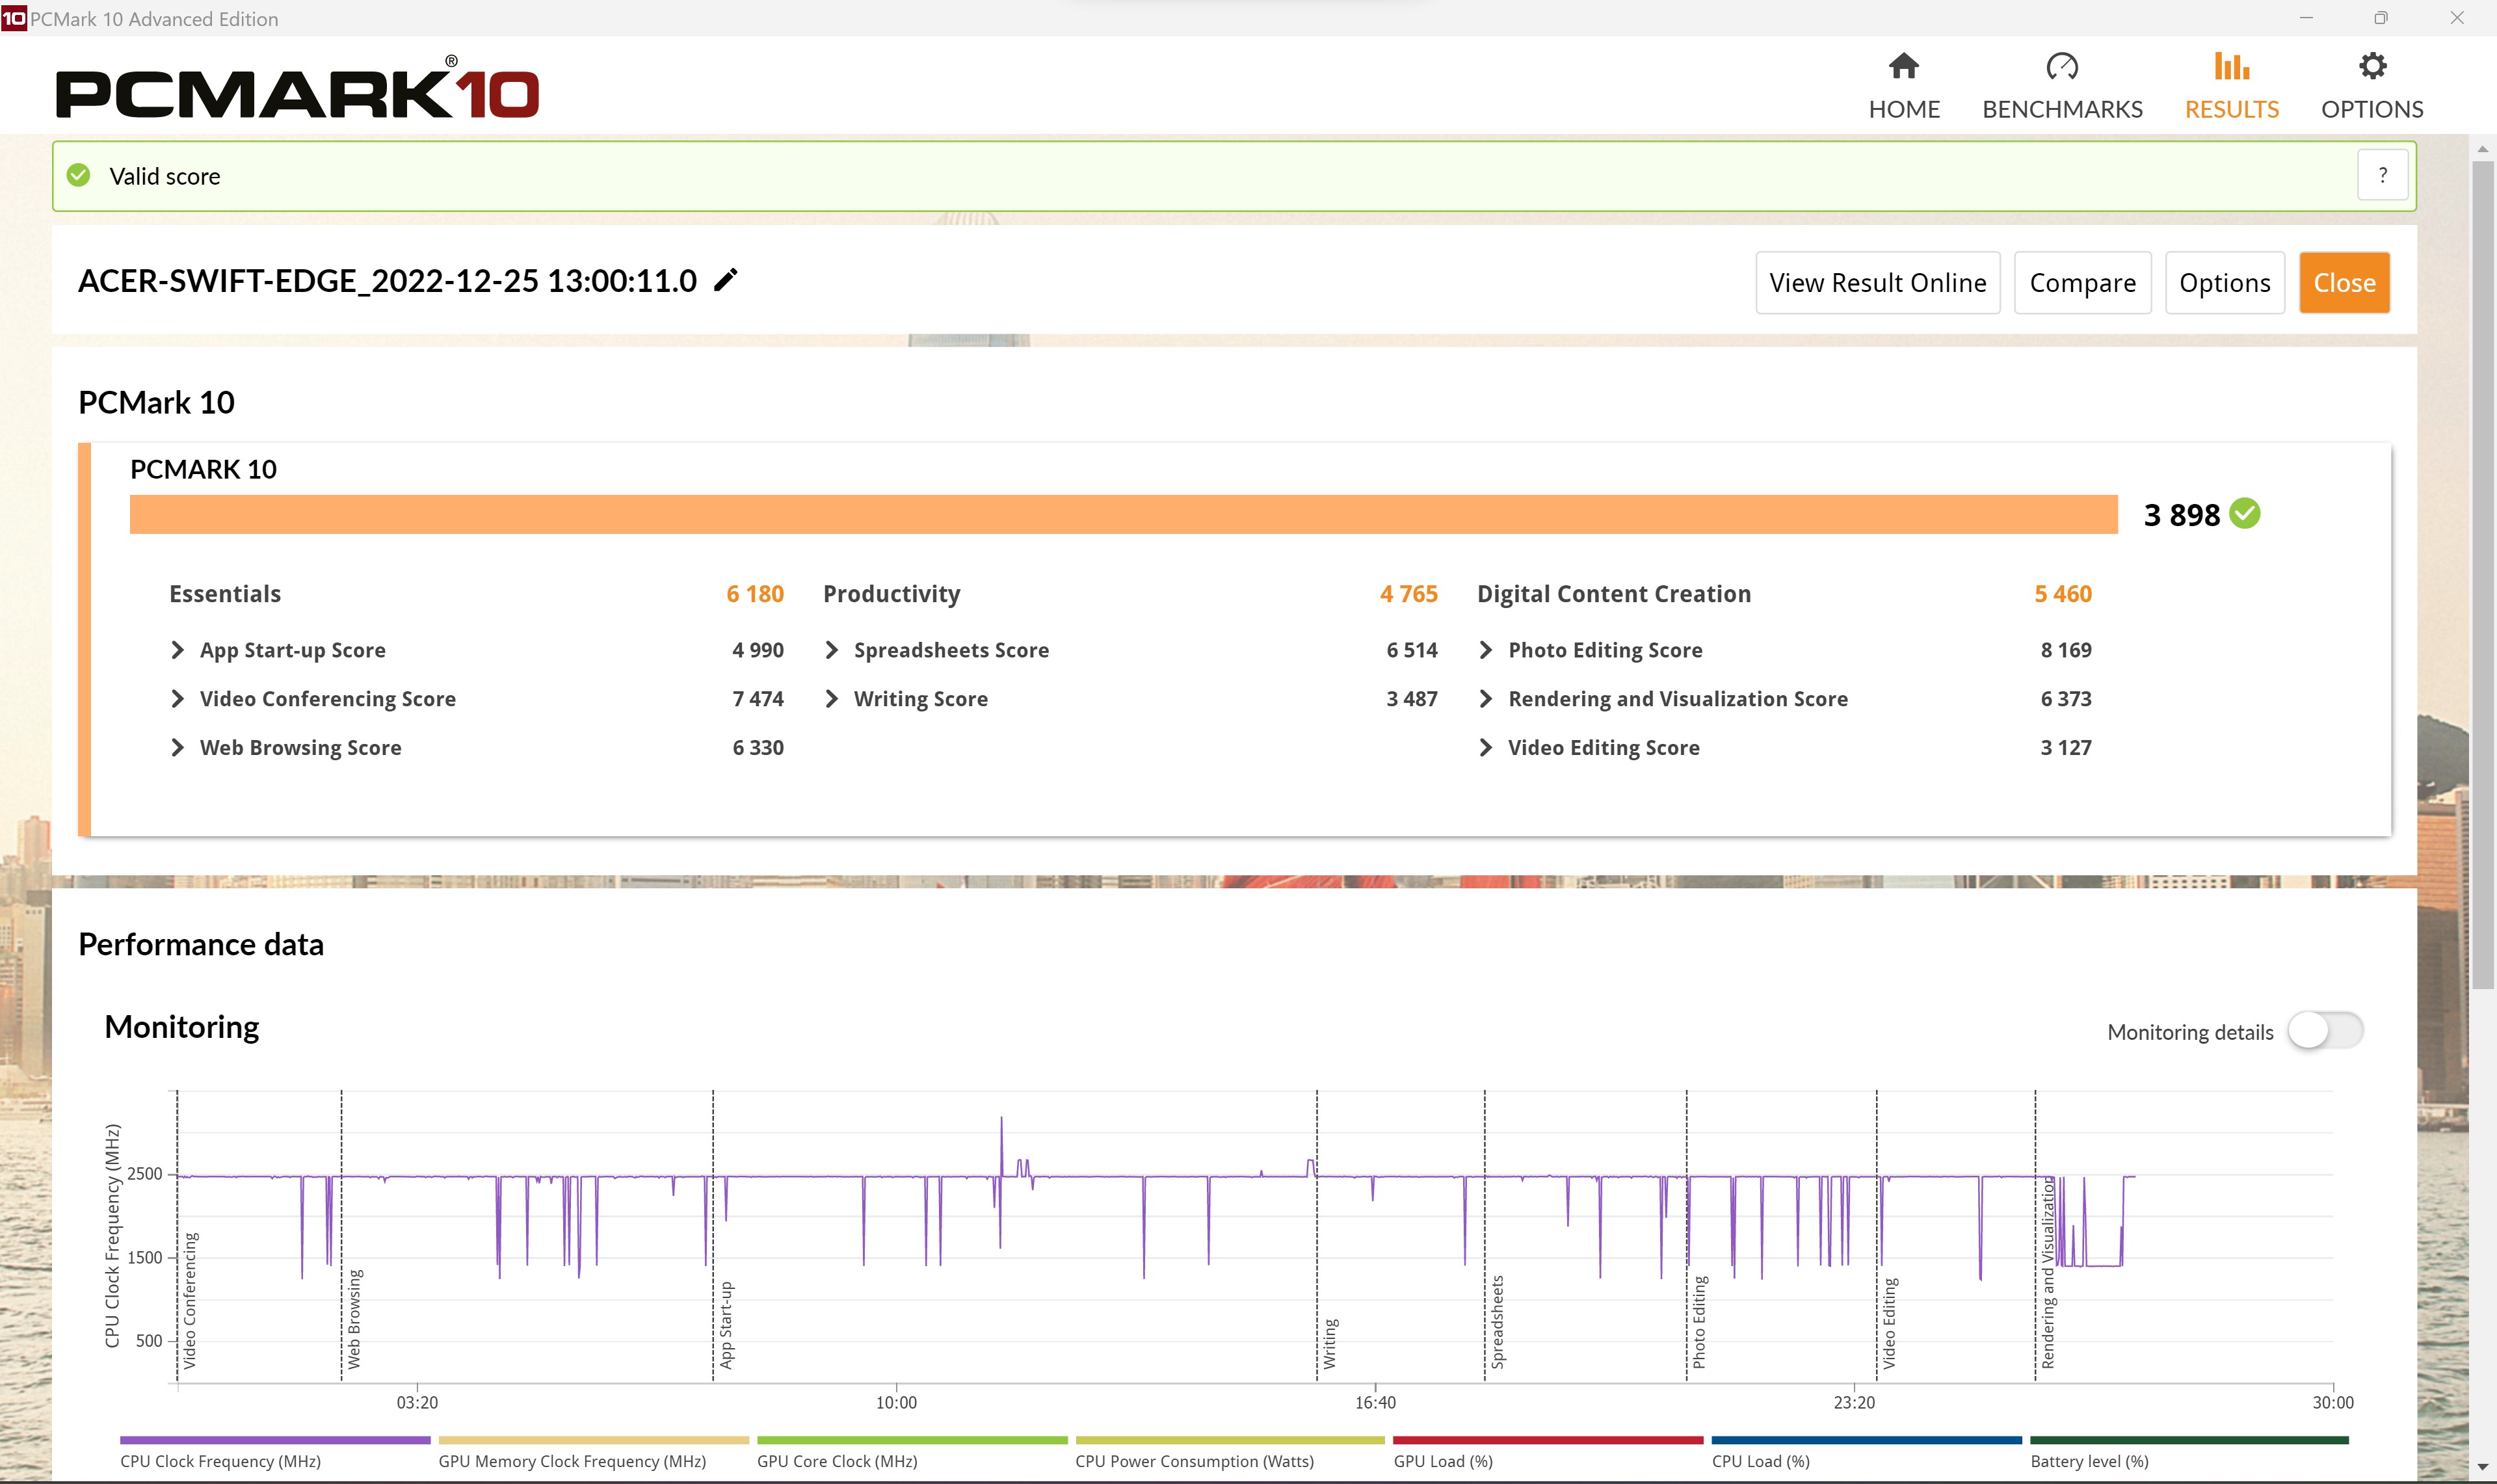
Task: Select the OPTIONS tab label
Action: (2372, 109)
